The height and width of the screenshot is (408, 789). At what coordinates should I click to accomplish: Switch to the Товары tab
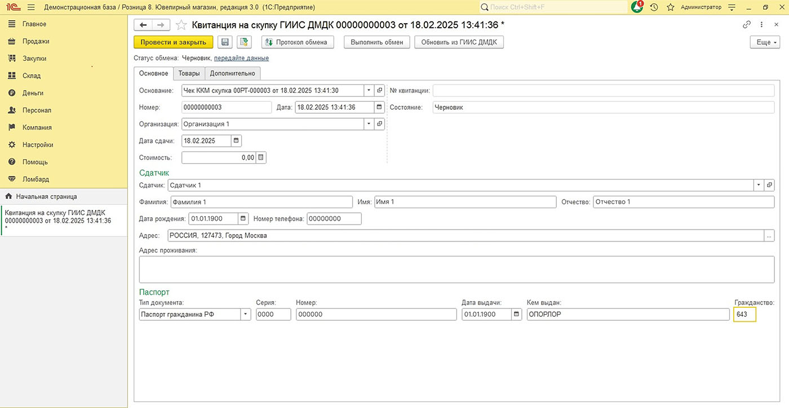click(x=189, y=73)
